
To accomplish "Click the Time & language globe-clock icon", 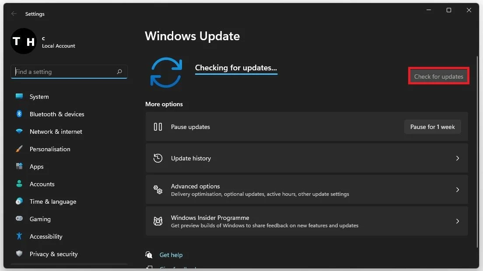I will (x=19, y=202).
